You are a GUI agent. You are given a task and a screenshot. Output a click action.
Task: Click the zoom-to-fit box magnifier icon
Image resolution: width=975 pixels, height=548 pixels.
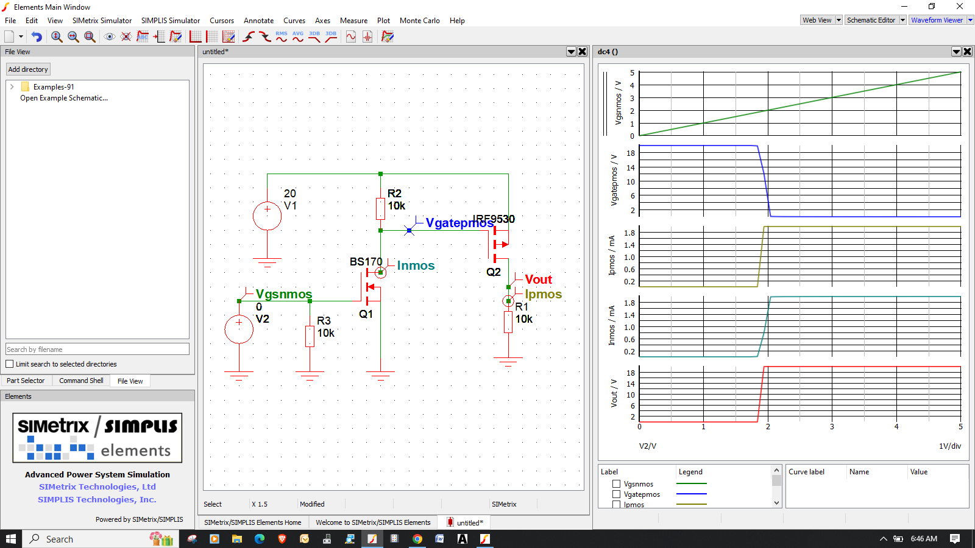pos(90,37)
